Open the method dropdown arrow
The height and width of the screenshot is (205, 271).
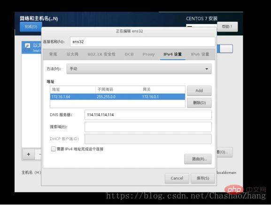tap(207, 69)
